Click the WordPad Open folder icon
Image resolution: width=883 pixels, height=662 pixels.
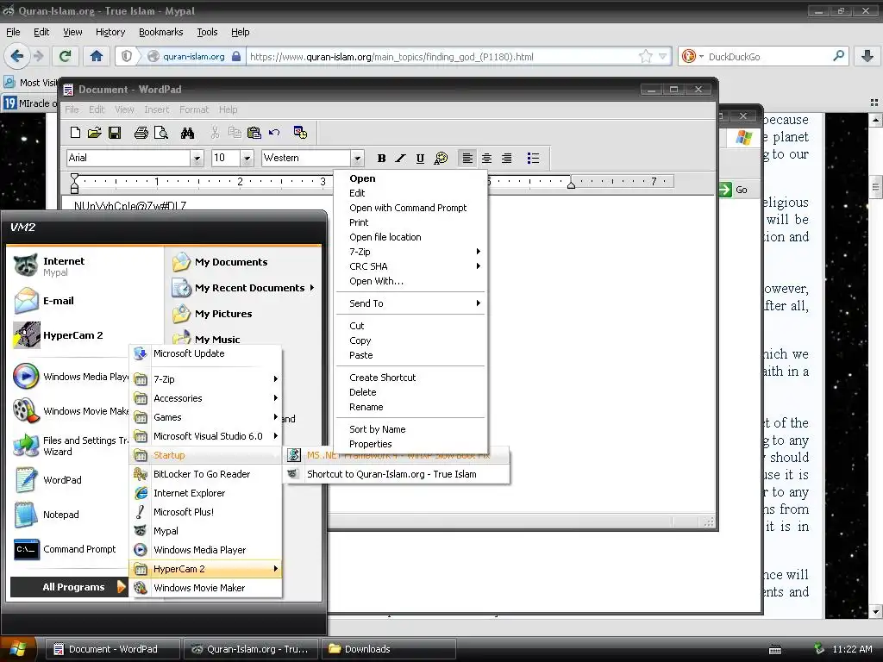[x=95, y=132]
